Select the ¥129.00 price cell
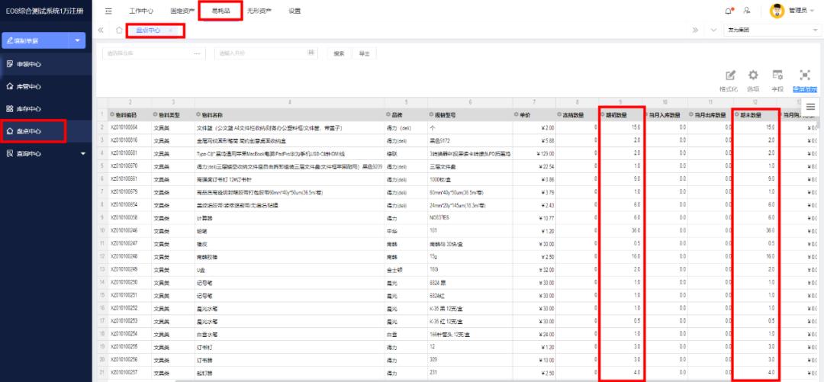The image size is (824, 382). click(533, 153)
